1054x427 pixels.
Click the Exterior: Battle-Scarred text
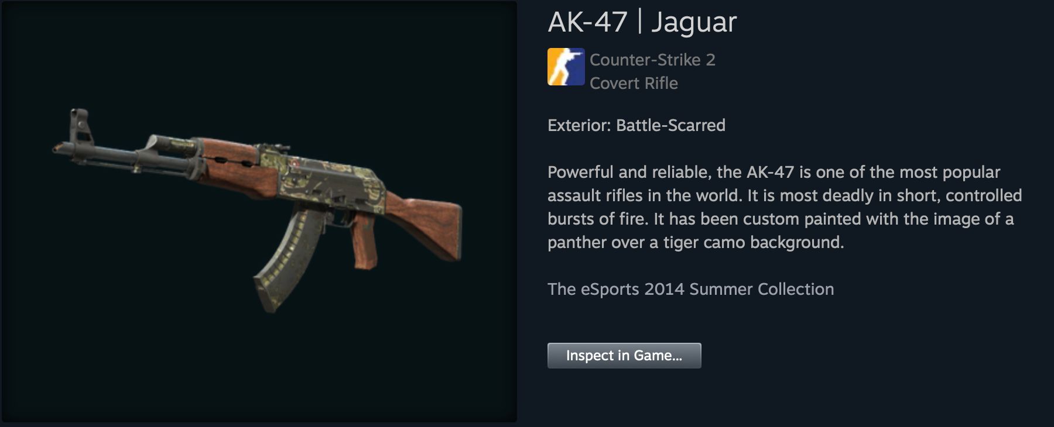[636, 125]
